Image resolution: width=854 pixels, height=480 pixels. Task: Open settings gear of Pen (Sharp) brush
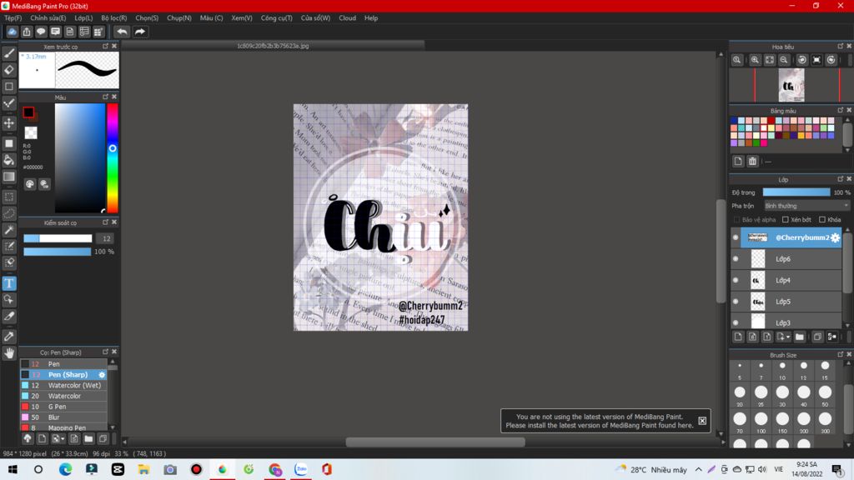tap(102, 374)
